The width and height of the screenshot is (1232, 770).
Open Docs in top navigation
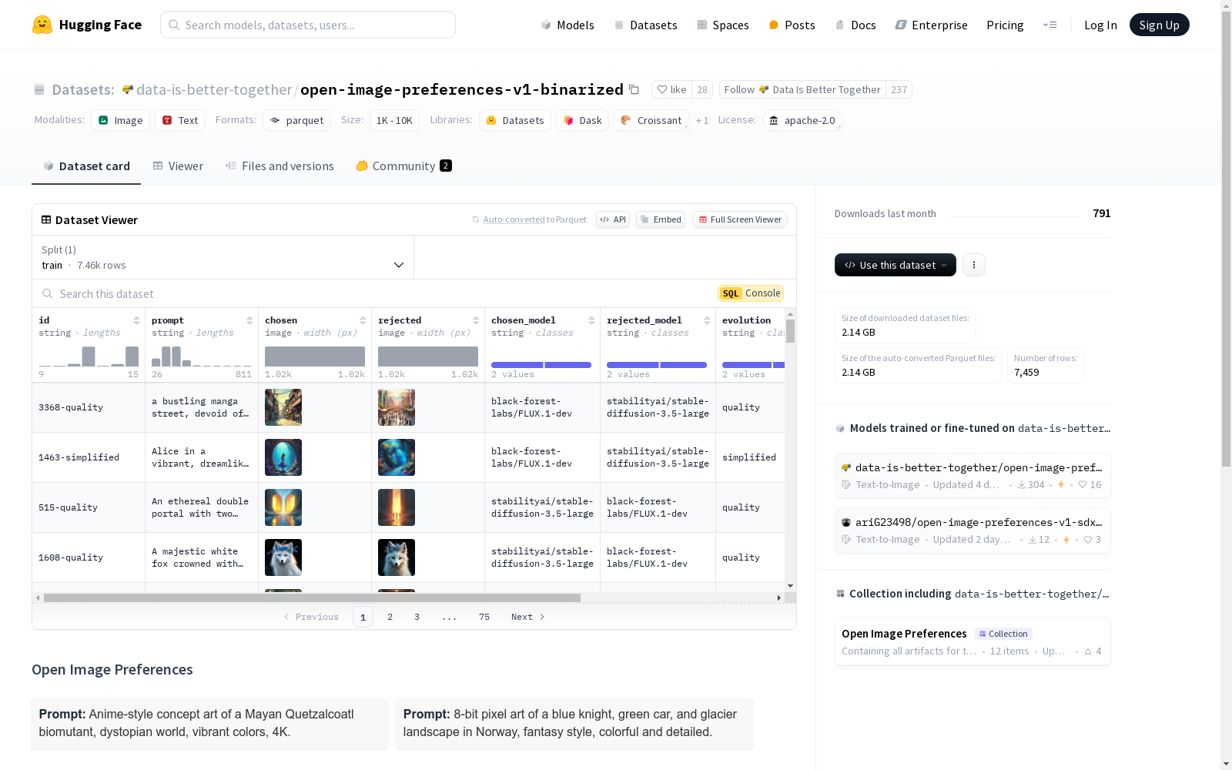pyautogui.click(x=855, y=25)
